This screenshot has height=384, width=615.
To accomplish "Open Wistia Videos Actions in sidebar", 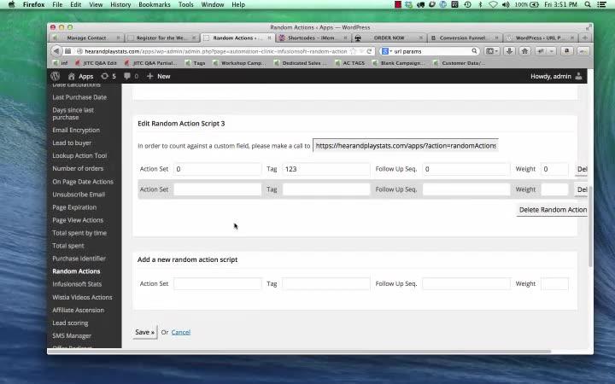I will tap(82, 298).
